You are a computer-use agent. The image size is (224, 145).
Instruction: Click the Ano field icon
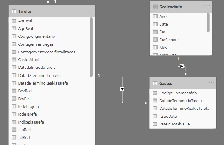155,16
